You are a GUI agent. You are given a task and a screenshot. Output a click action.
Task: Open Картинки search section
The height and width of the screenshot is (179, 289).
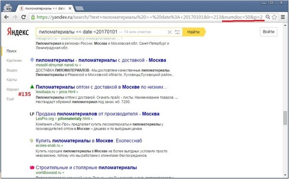pyautogui.click(x=14, y=61)
